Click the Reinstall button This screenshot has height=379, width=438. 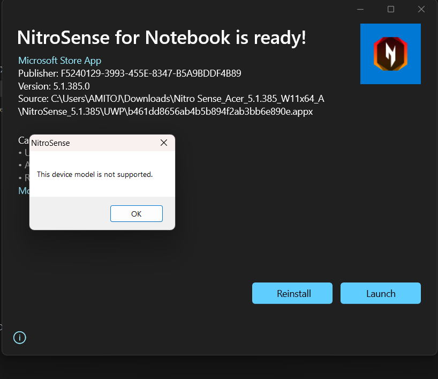pyautogui.click(x=292, y=293)
